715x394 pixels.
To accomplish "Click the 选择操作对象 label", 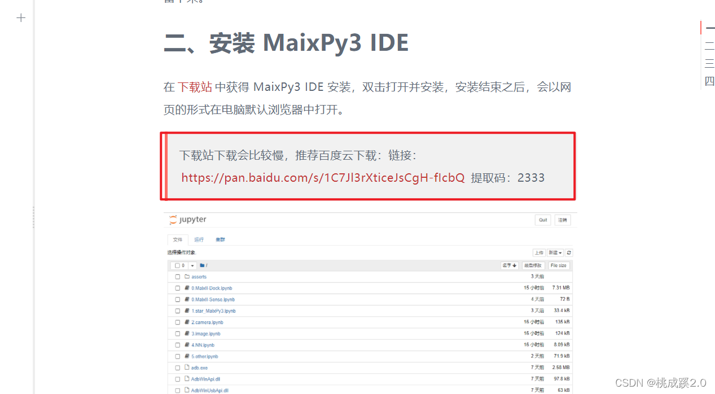I will click(x=181, y=253).
